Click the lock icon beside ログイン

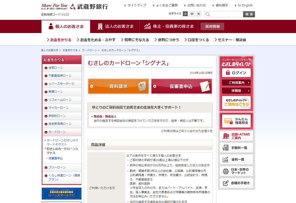point(228,73)
